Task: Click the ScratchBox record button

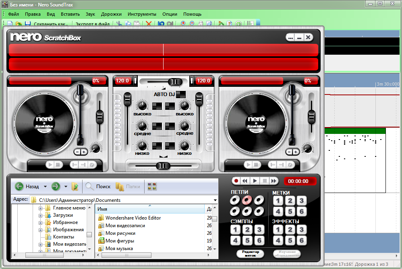Action: (x=236, y=181)
